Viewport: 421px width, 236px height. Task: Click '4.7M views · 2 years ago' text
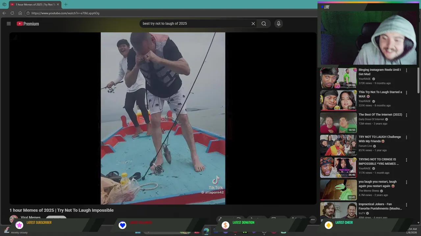(x=373, y=195)
